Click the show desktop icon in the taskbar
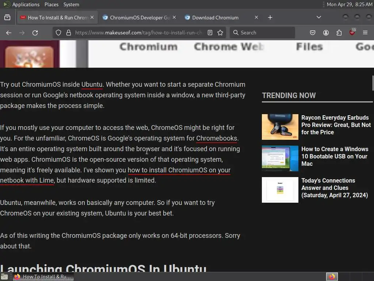Screen dimensions: 374x281 4,277
